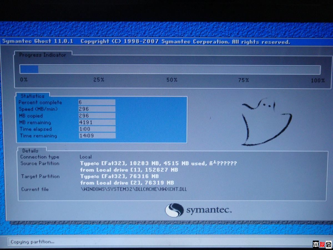
Task: Click the 75% progress scale marker
Action: pos(243,80)
